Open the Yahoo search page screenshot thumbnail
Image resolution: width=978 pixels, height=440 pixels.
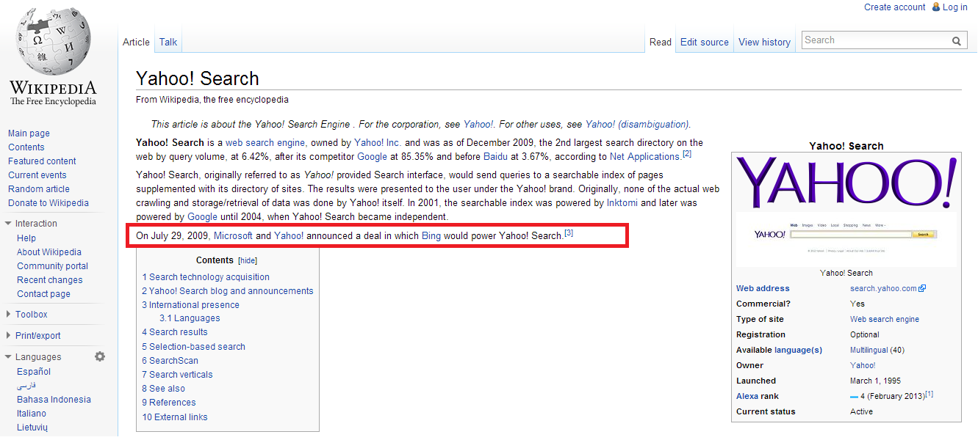(x=846, y=238)
